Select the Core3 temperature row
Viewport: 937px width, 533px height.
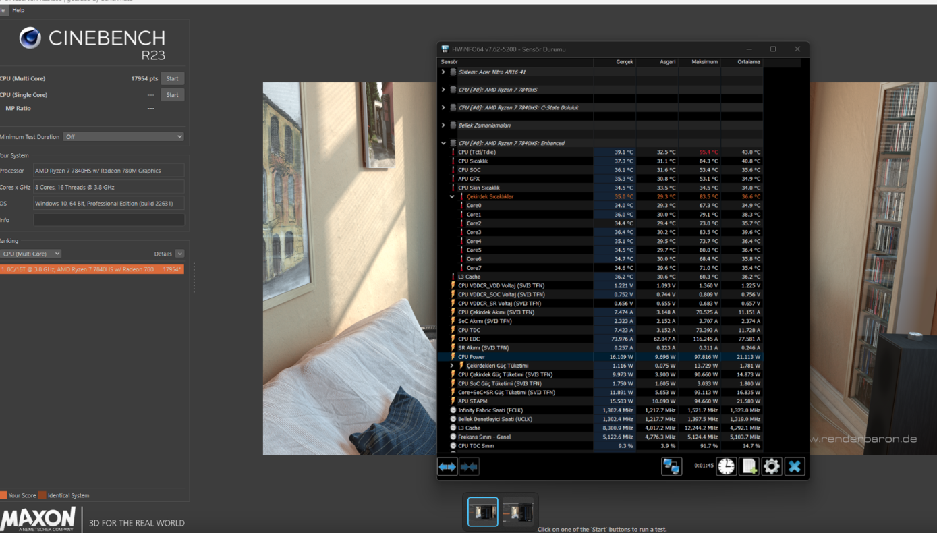point(601,232)
